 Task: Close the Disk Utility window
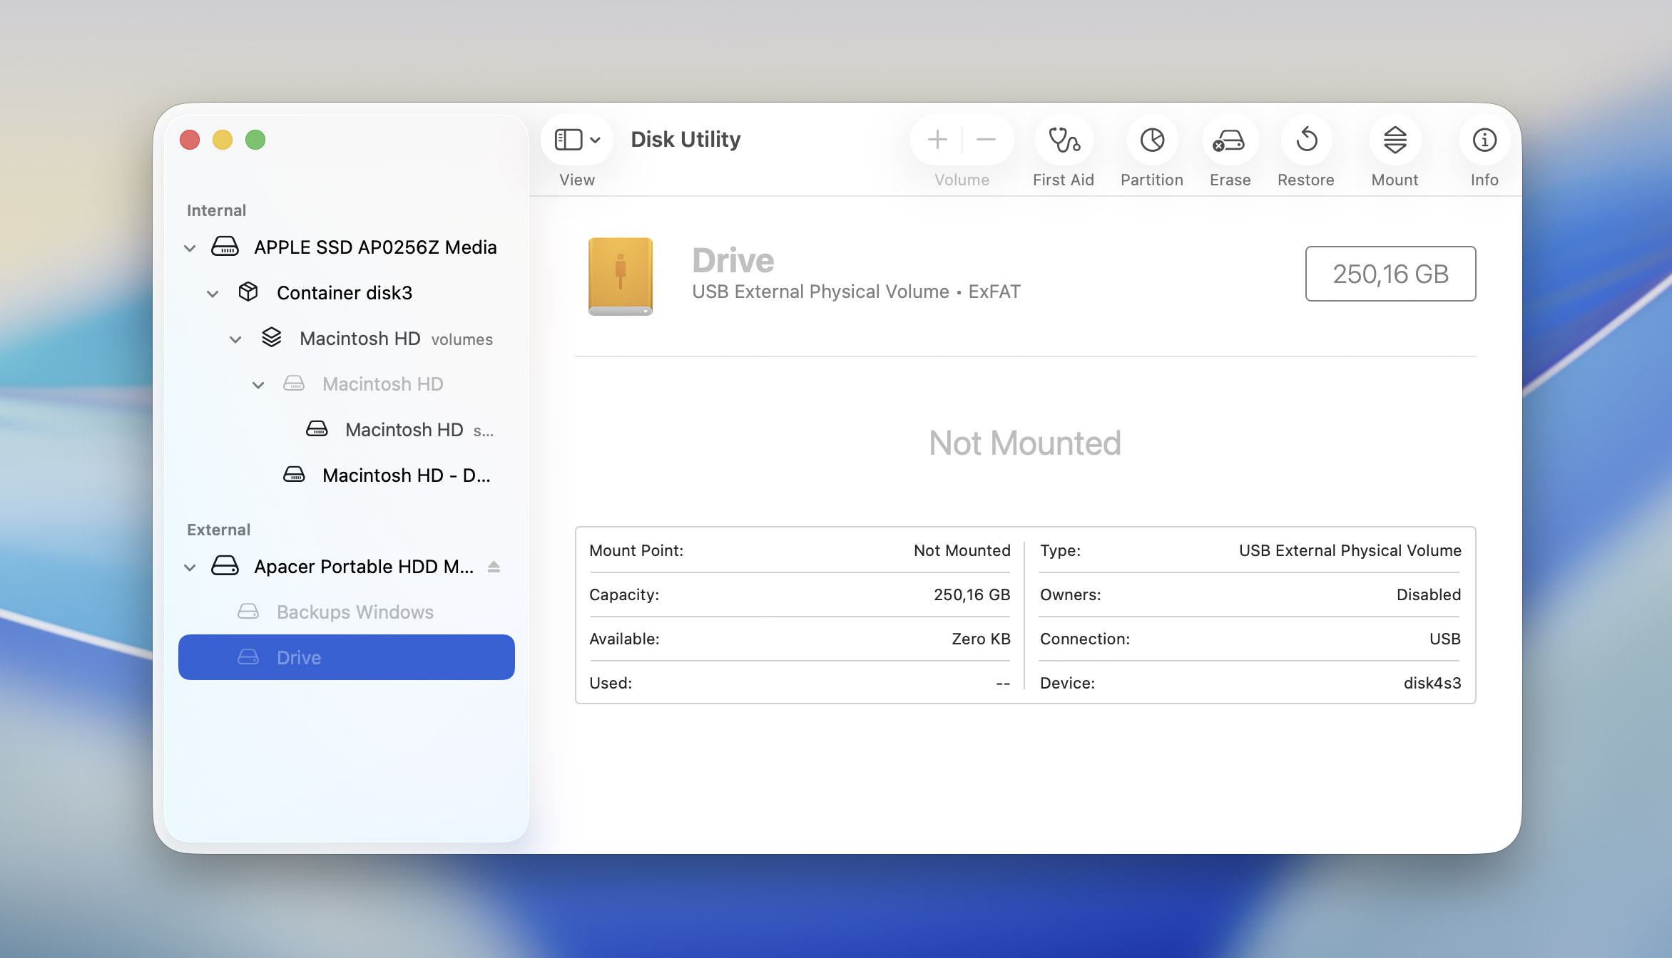(x=190, y=140)
